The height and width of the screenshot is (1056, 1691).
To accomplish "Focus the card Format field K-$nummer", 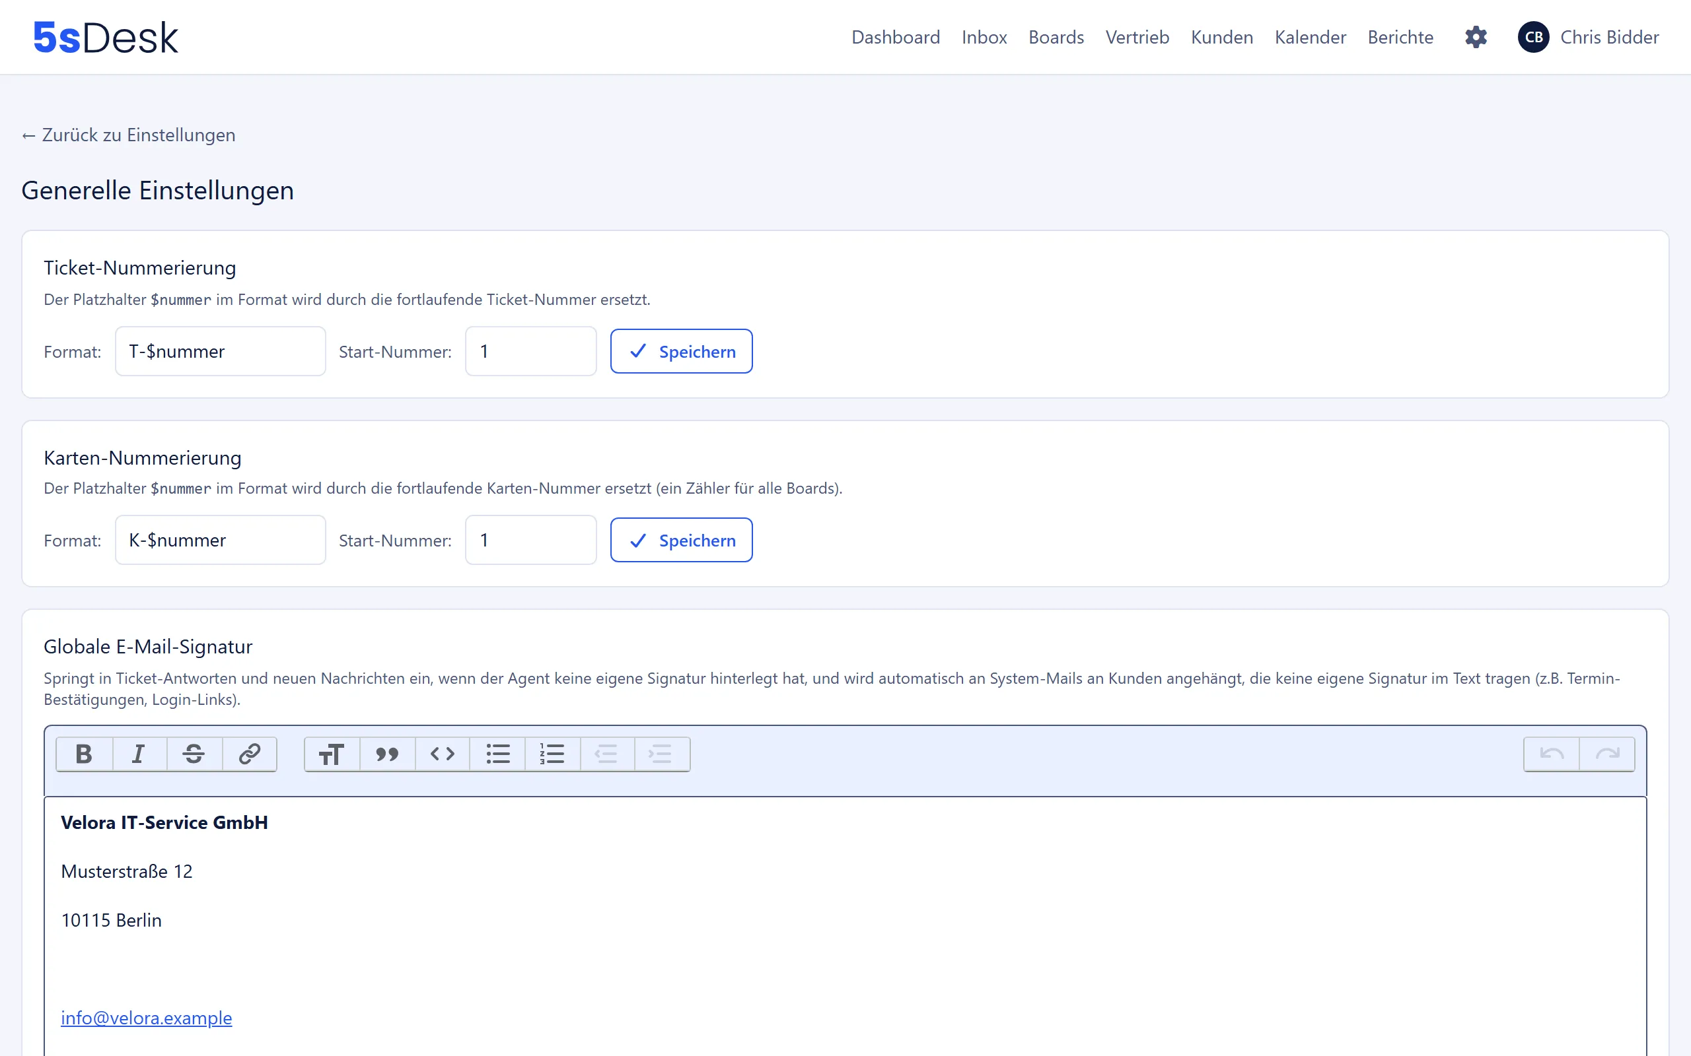I will tap(220, 540).
